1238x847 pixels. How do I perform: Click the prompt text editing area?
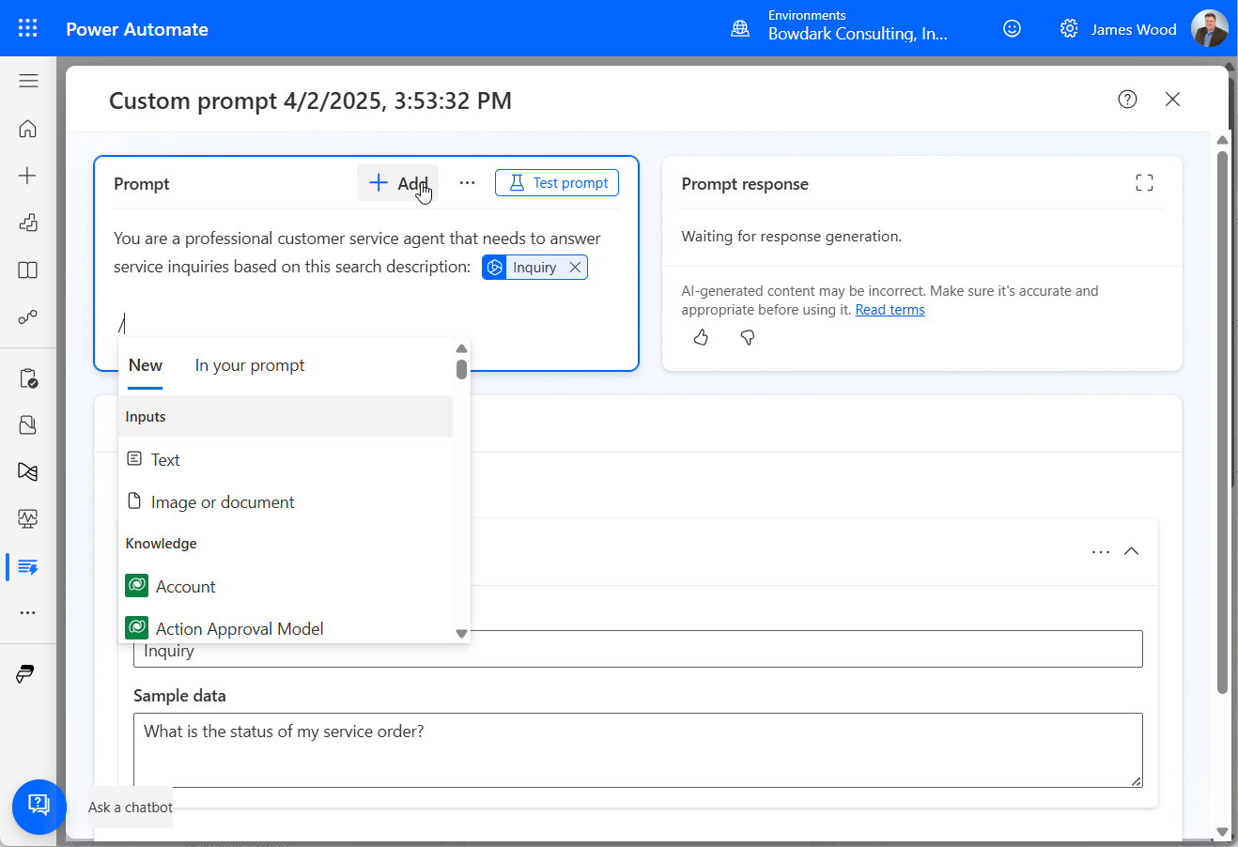point(366,282)
